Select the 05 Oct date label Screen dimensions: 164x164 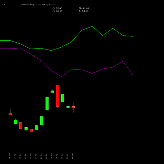click(67, 156)
